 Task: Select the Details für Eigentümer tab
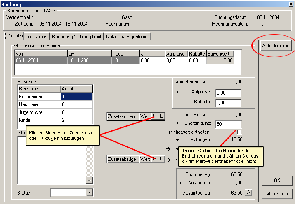click(x=127, y=37)
